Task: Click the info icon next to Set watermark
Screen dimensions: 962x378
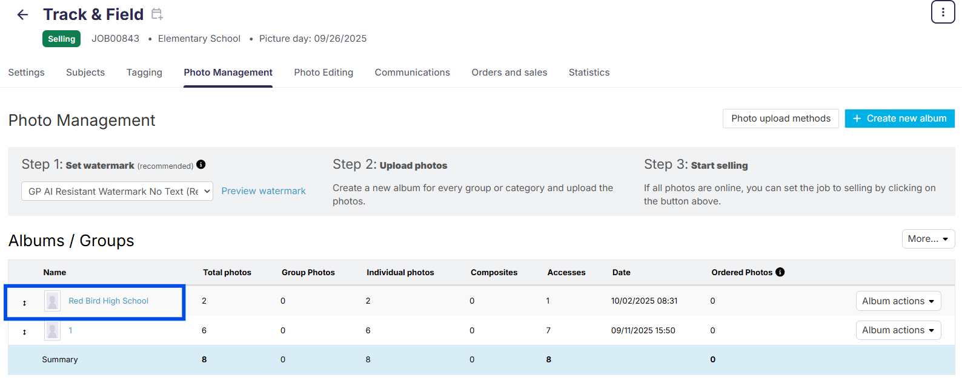Action: 201,165
